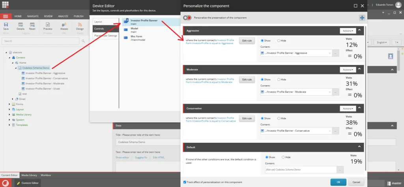This screenshot has width=404, height=187.
Task: Browse content for Conservative condition
Action: tap(335, 131)
